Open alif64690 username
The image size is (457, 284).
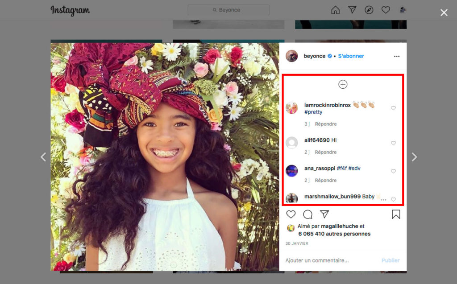point(317,140)
